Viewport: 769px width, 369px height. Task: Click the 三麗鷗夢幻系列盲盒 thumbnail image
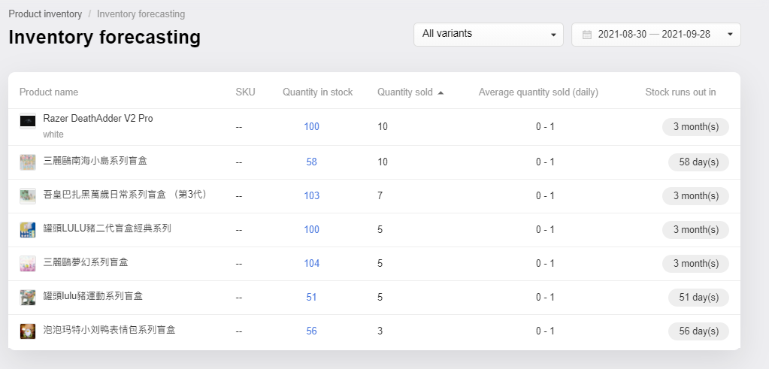click(28, 264)
